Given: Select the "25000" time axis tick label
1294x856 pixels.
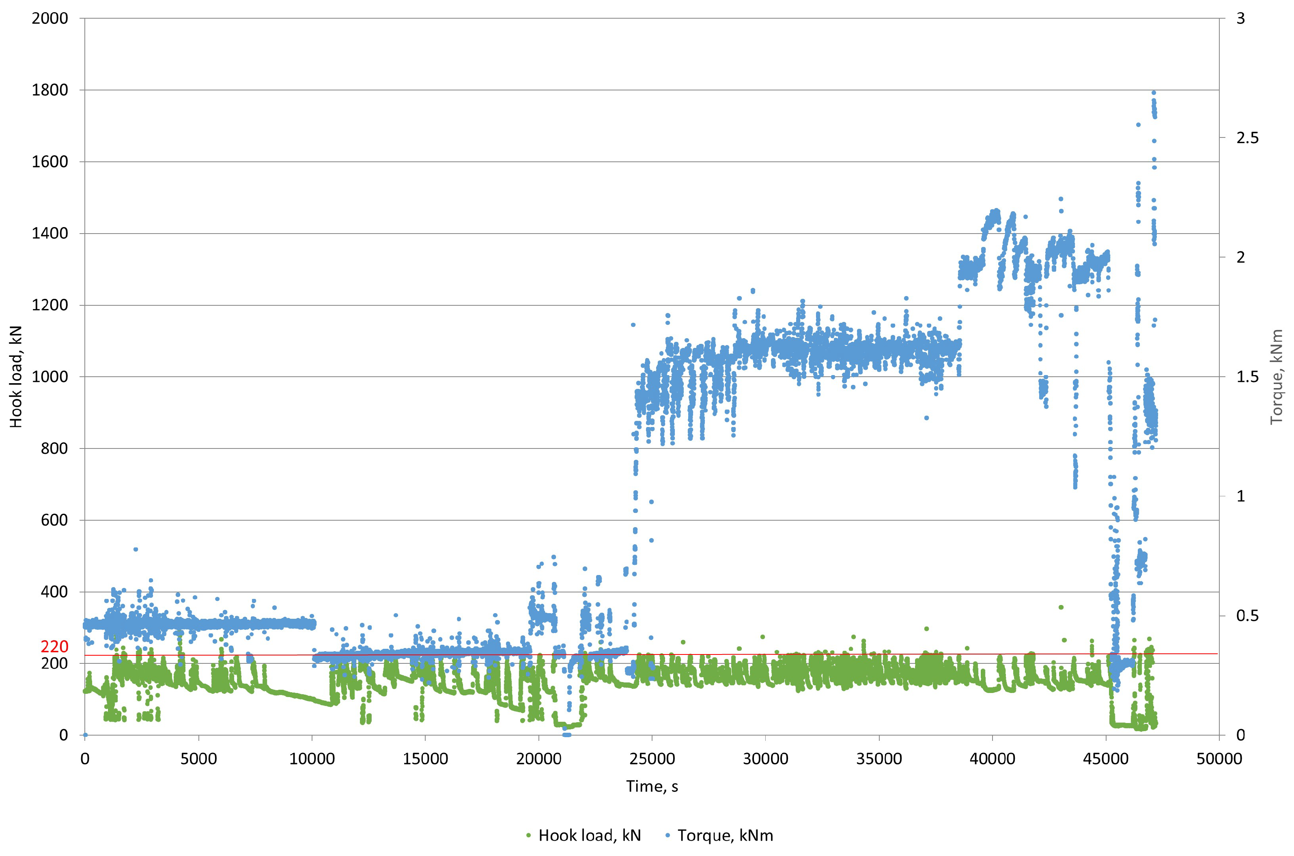Looking at the screenshot, I should click(x=652, y=759).
